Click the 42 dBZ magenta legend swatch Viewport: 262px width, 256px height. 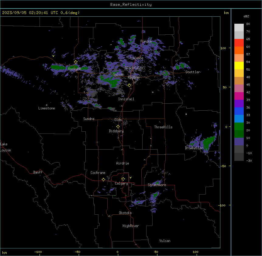point(239,96)
